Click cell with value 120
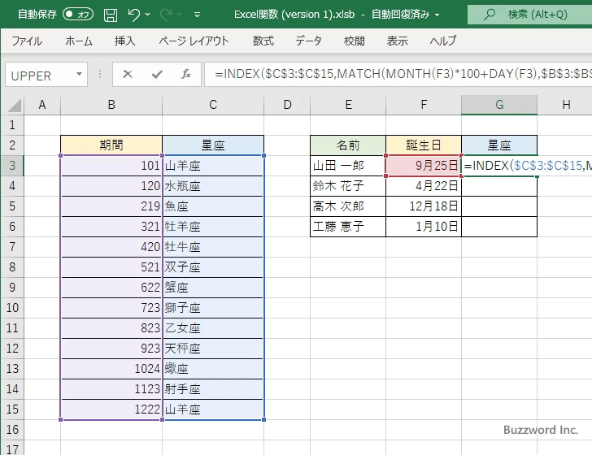Image resolution: width=592 pixels, height=455 pixels. [111, 186]
